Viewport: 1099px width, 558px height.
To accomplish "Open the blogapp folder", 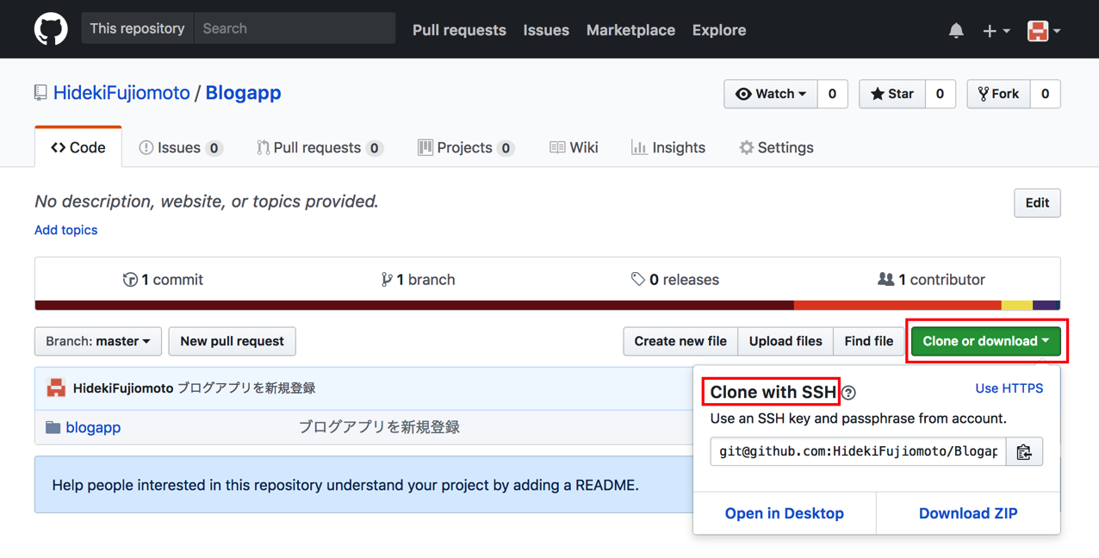I will [x=93, y=427].
